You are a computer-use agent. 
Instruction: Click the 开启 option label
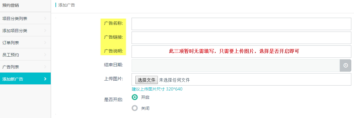coord(145,97)
